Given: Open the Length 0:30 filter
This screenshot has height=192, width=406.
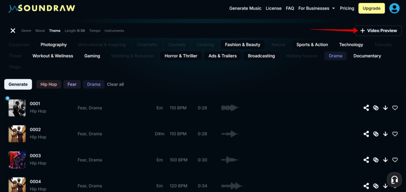Looking at the screenshot, I should 75,31.
